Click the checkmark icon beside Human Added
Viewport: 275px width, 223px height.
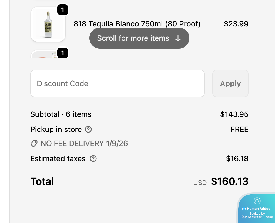(x=244, y=209)
